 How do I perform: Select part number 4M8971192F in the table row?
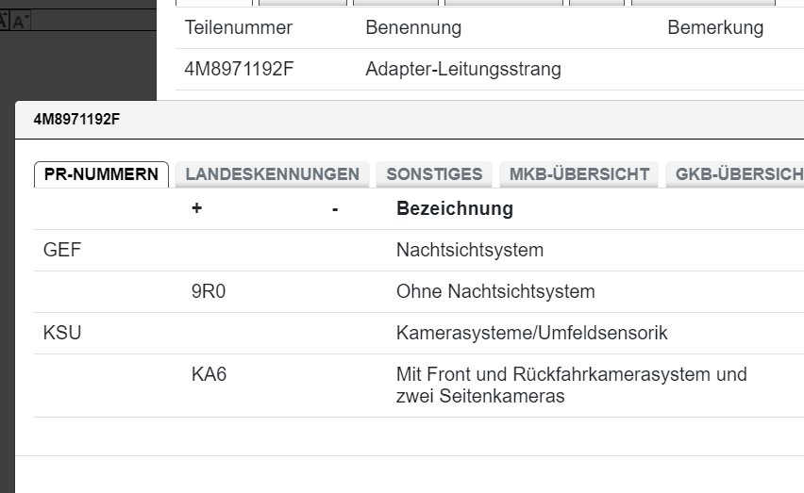click(239, 69)
